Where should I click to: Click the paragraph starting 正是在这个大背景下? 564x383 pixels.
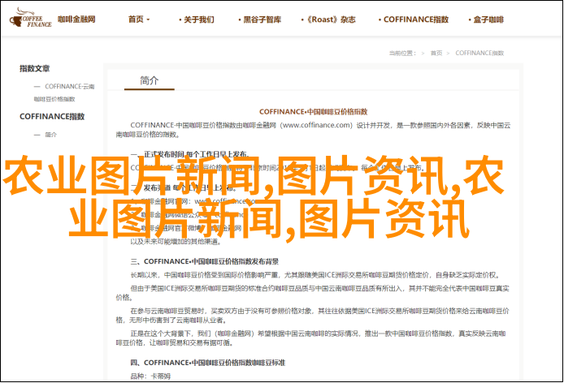(311, 338)
